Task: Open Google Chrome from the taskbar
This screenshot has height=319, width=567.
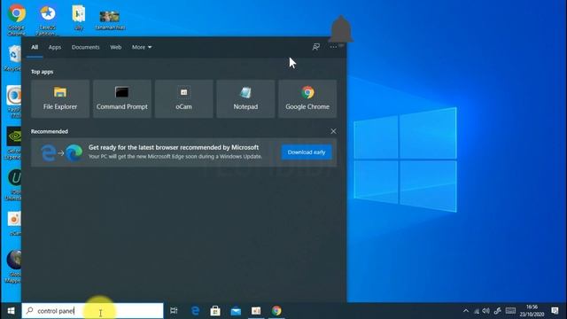Action: [x=276, y=311]
